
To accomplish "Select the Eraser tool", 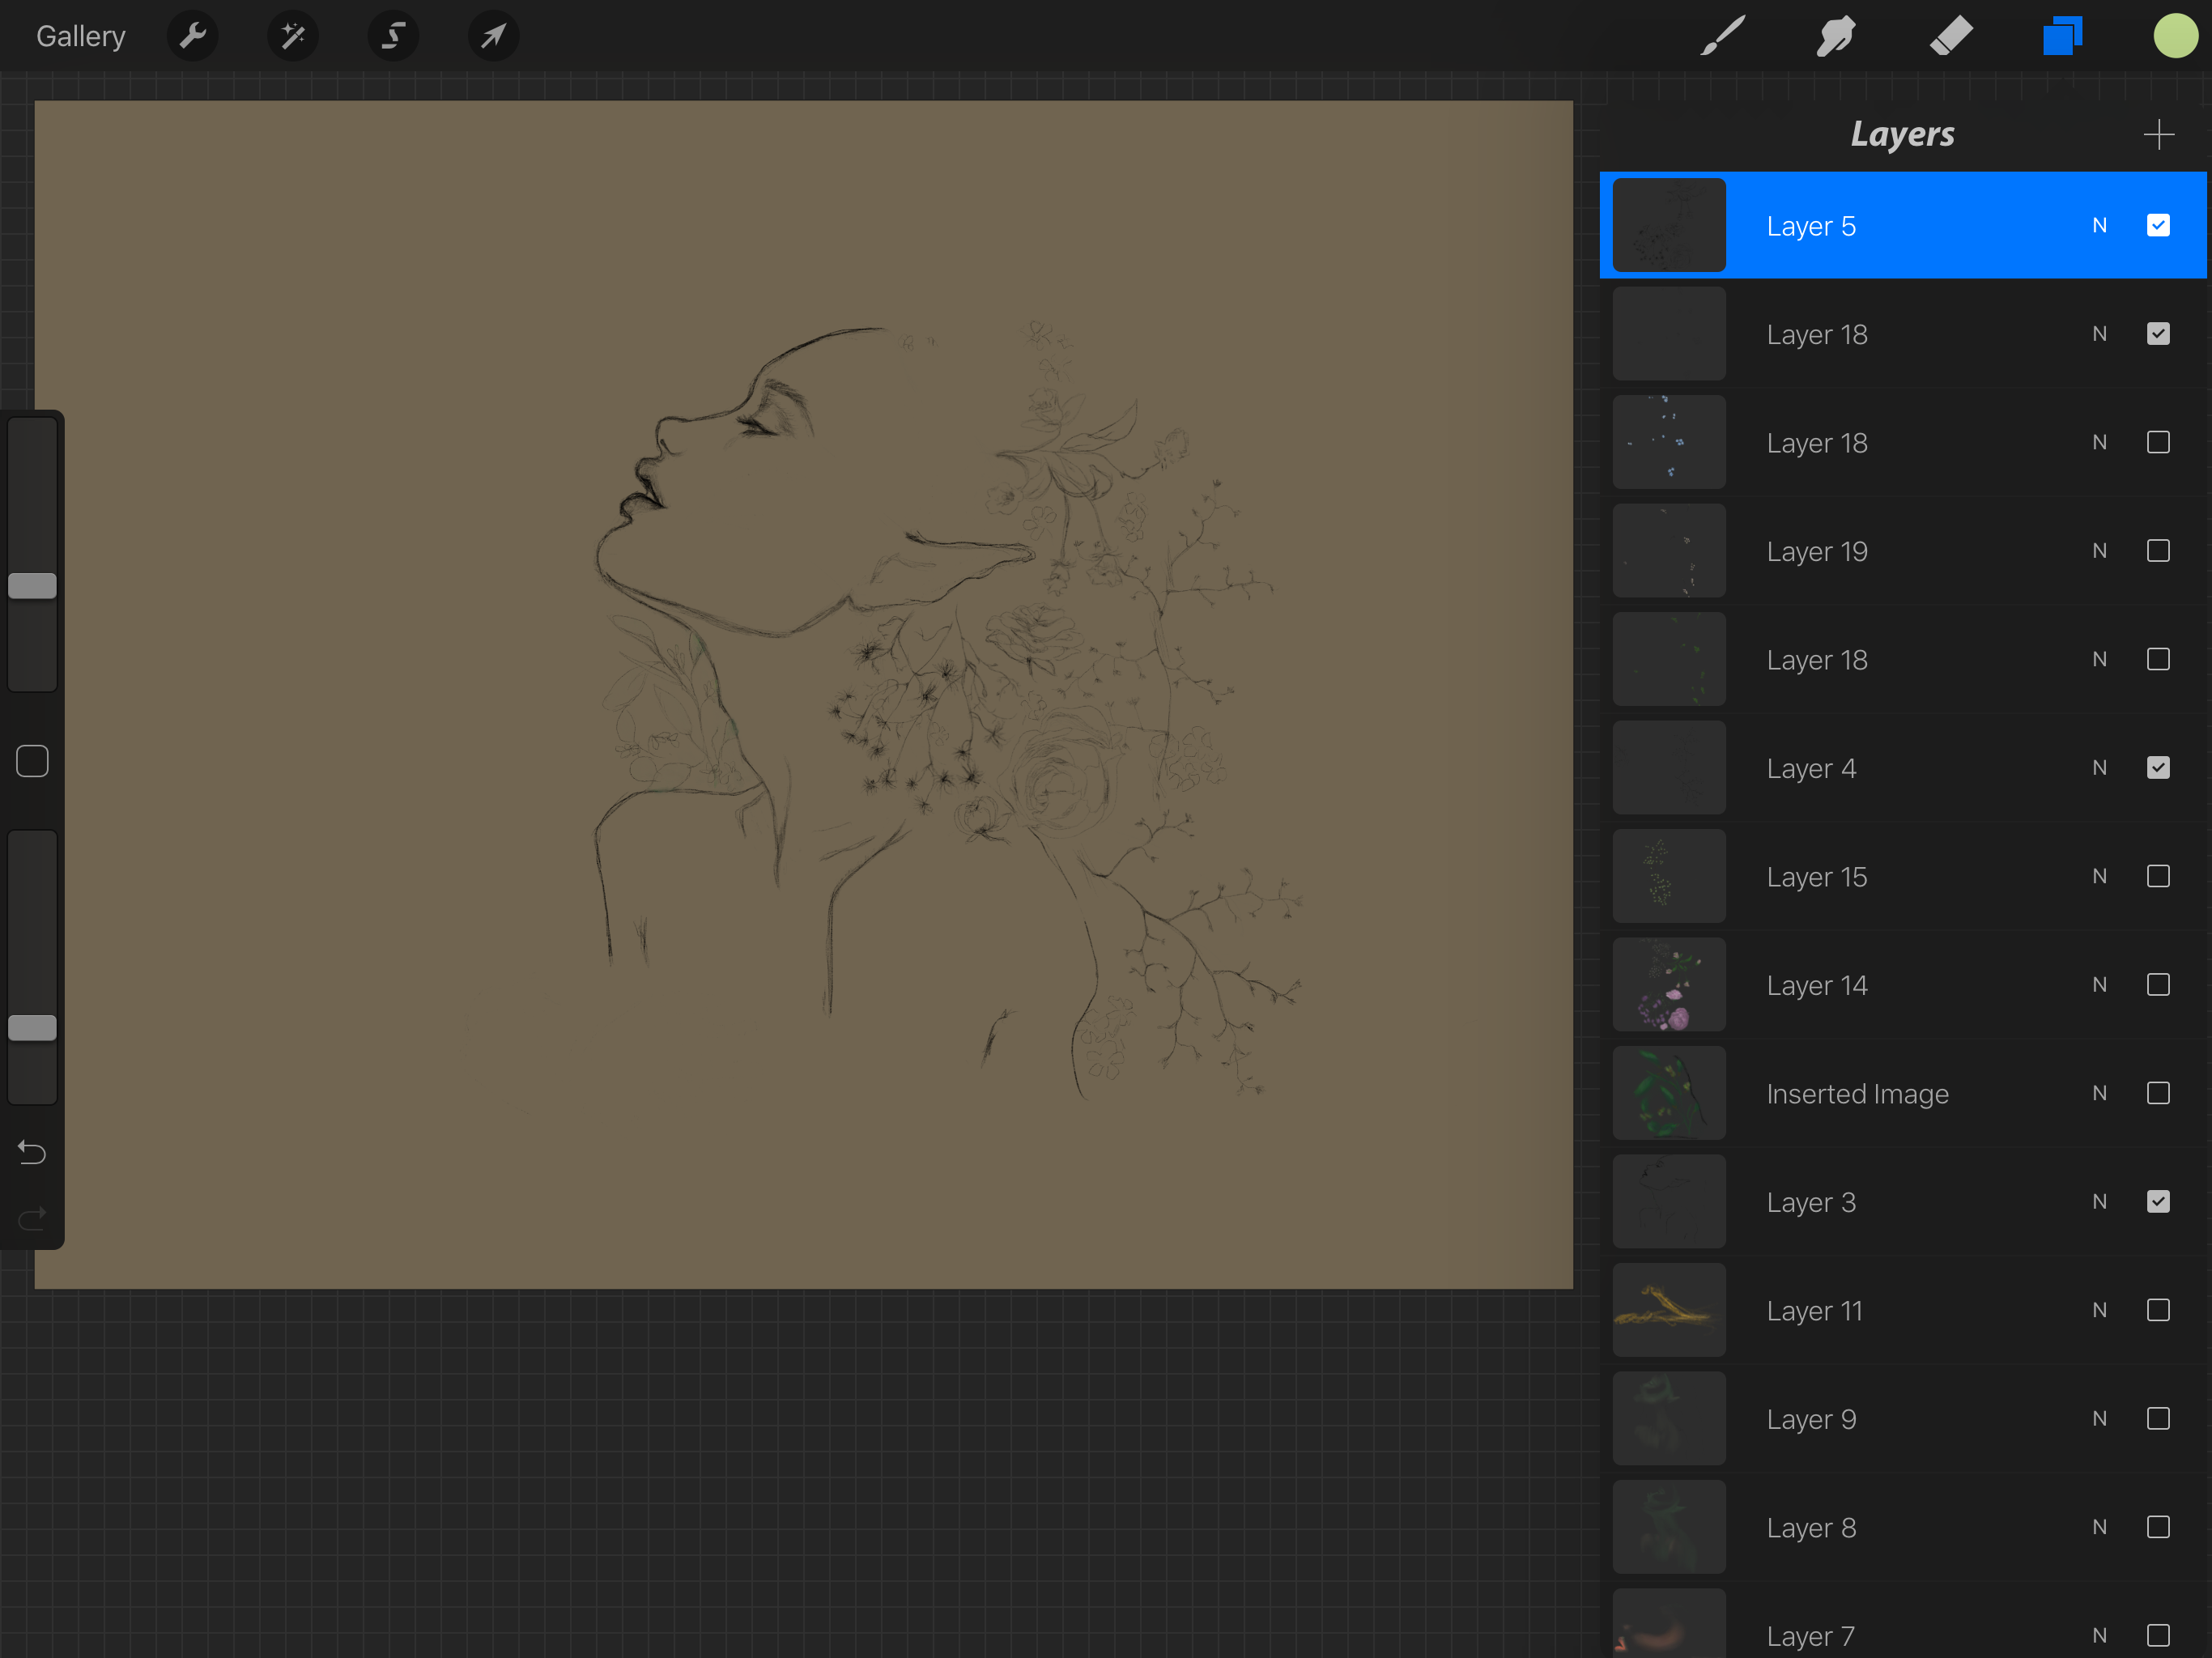I will click(x=1950, y=37).
